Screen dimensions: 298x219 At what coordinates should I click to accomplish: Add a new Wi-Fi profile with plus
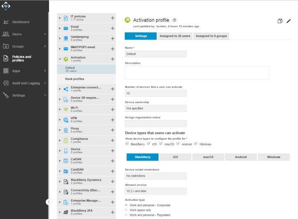[113, 109]
